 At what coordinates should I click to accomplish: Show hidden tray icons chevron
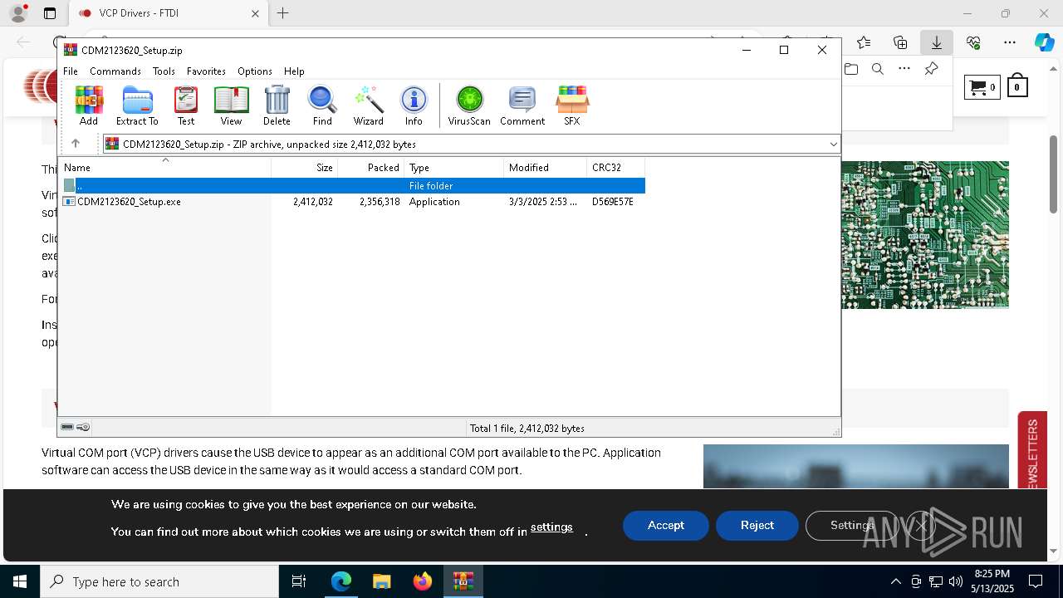pos(895,581)
